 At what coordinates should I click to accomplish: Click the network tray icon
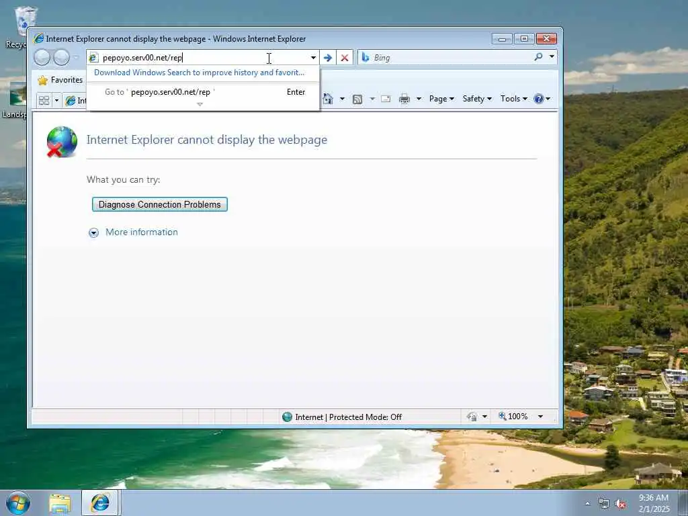(604, 504)
